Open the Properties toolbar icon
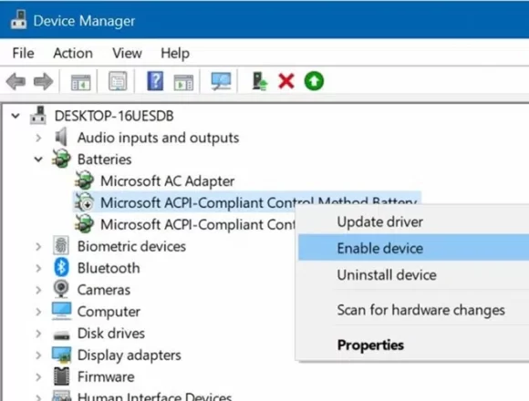 118,81
